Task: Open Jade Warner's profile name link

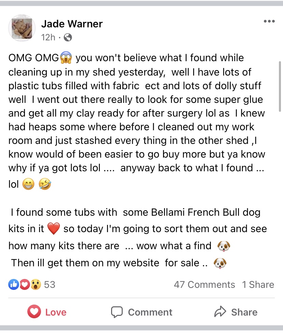Action: click(72, 24)
